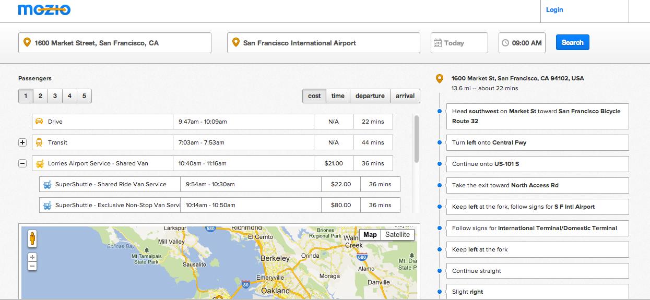Click the results list scrollbar

point(417,138)
